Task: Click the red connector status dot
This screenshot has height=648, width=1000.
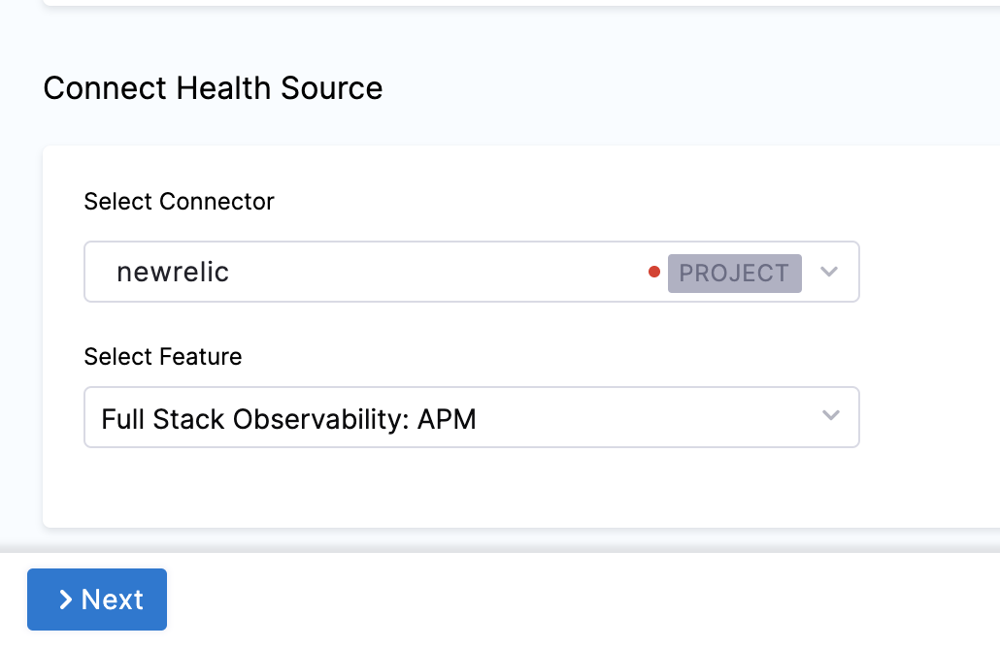Action: click(654, 272)
